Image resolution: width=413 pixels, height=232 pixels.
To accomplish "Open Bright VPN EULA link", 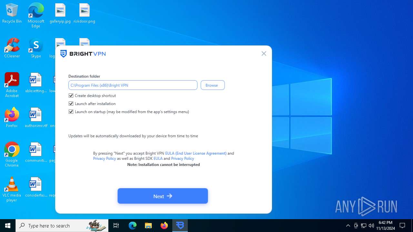I will click(x=196, y=153).
